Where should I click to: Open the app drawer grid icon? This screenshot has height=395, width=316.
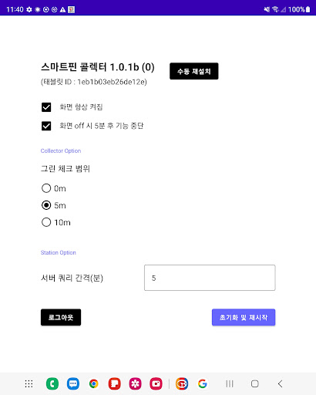[29, 383]
